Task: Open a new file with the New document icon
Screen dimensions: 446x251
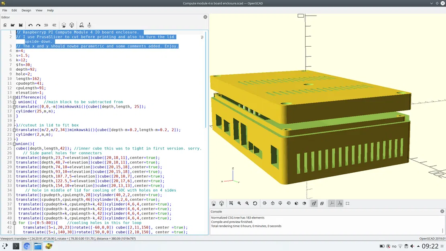Action: (5, 25)
